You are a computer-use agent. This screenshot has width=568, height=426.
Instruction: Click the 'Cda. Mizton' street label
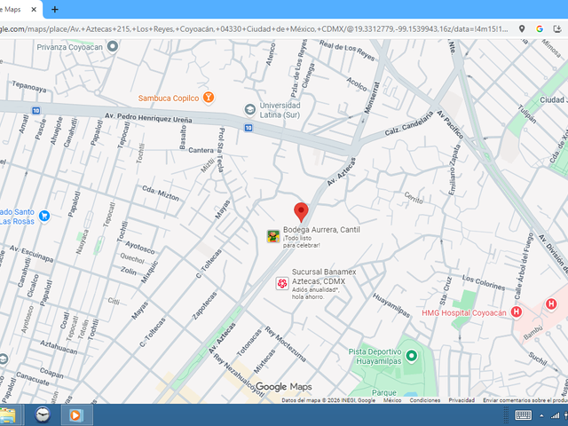[x=161, y=193]
